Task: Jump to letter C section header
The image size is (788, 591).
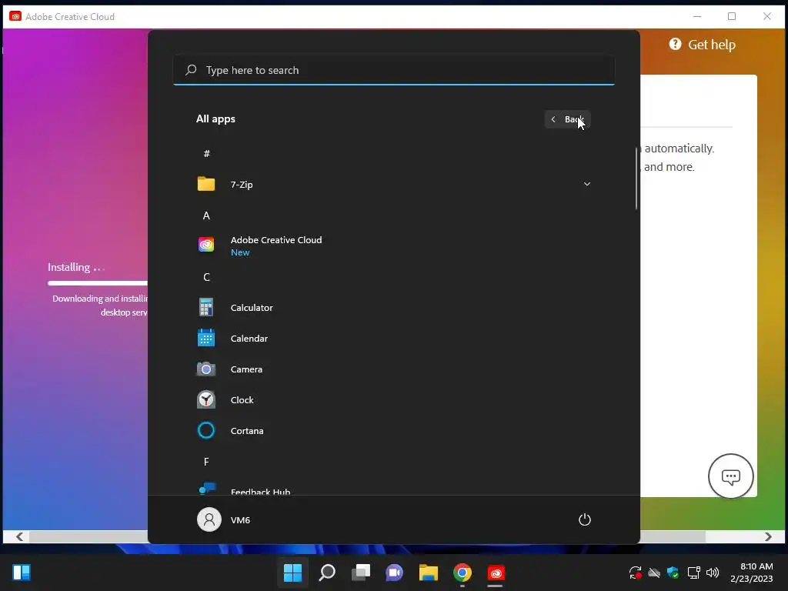Action: click(x=206, y=277)
